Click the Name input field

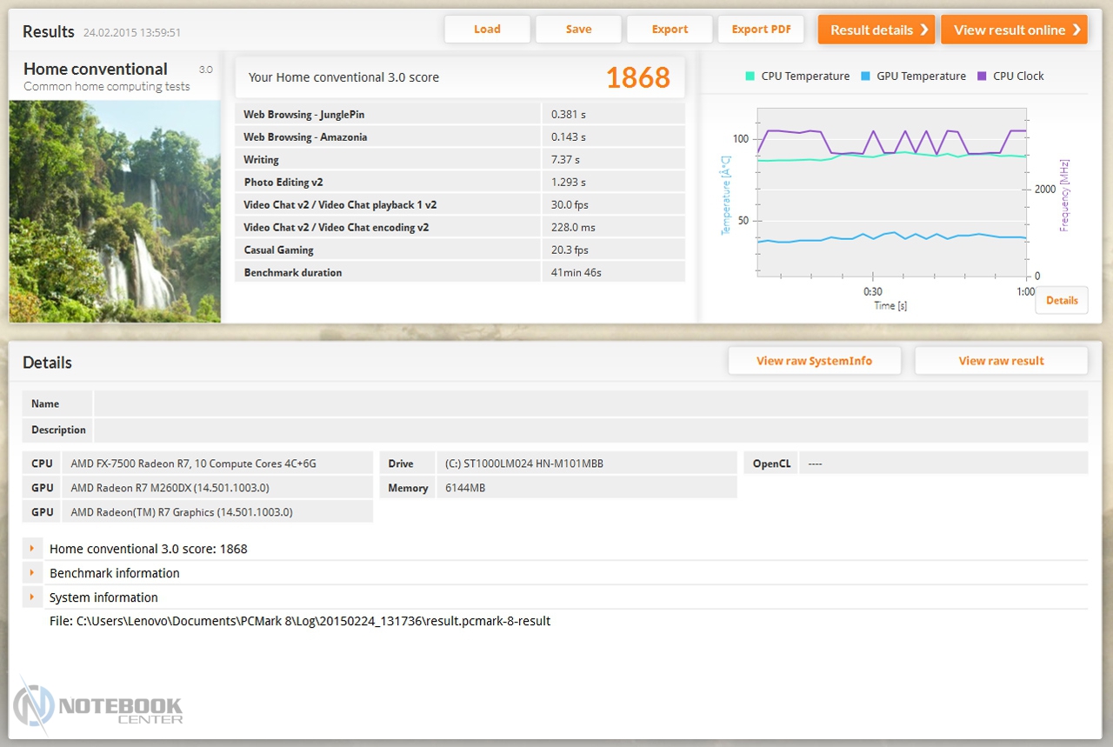[590, 404]
